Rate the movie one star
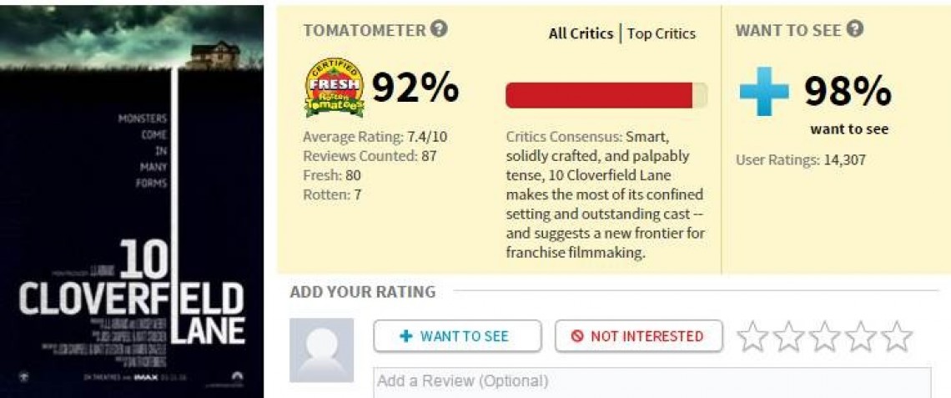The width and height of the screenshot is (951, 398). (752, 337)
